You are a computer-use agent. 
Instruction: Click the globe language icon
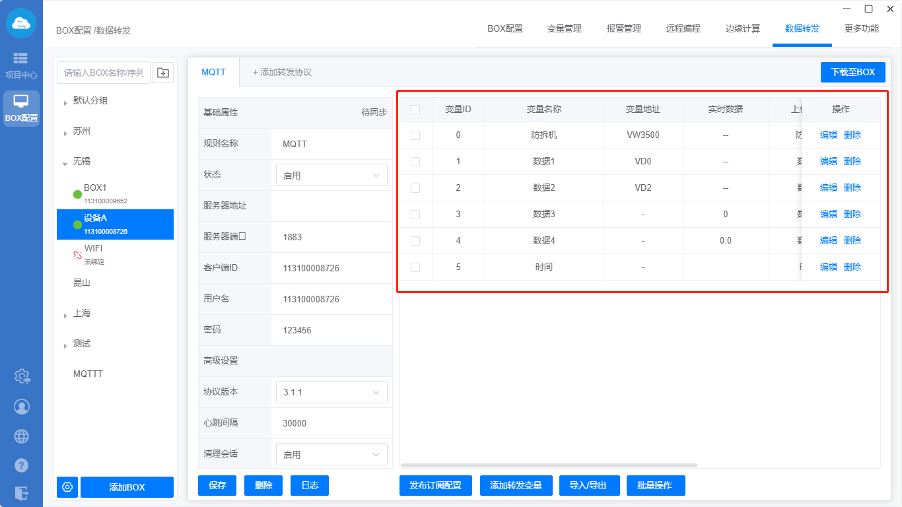(x=22, y=436)
